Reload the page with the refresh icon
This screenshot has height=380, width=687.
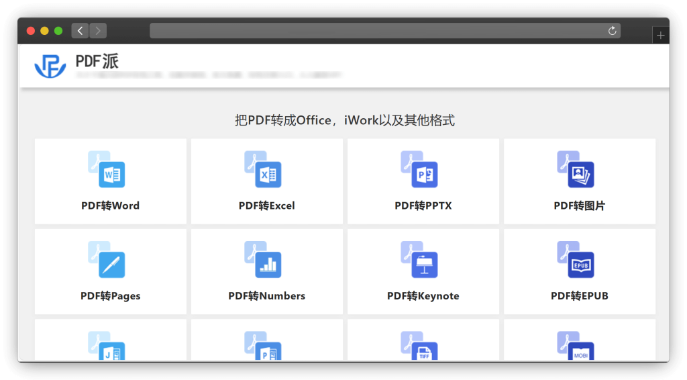[612, 31]
